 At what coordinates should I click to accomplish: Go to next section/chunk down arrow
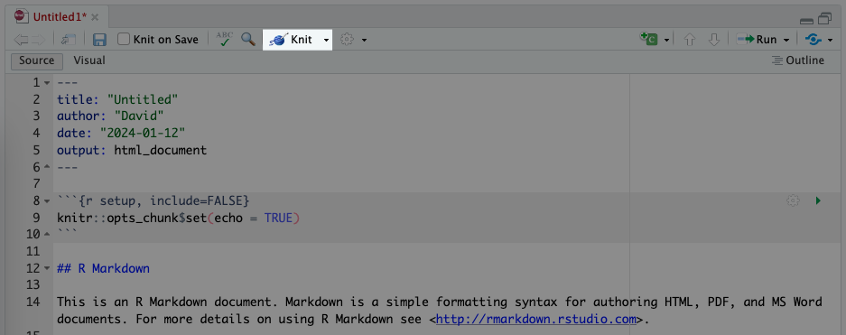pos(714,40)
